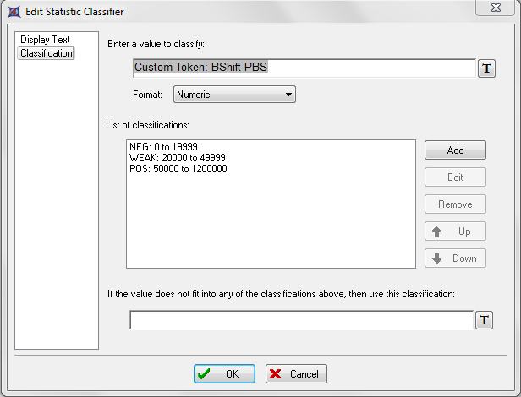Click the Add button
Viewport: 521px width, 397px height.
pyautogui.click(x=455, y=150)
